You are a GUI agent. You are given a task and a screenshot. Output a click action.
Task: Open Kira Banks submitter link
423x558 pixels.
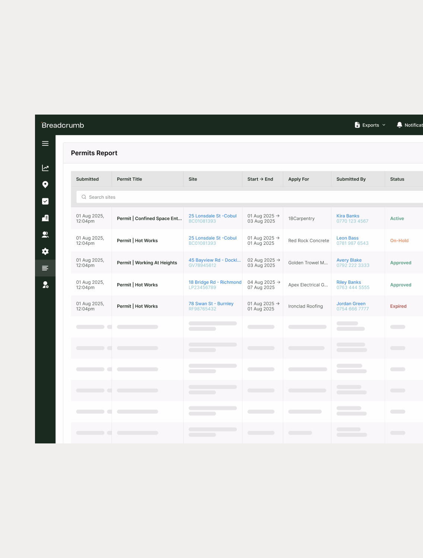pyautogui.click(x=348, y=216)
